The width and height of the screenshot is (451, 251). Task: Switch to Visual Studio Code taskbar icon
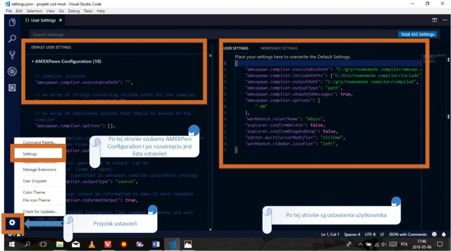[172, 244]
